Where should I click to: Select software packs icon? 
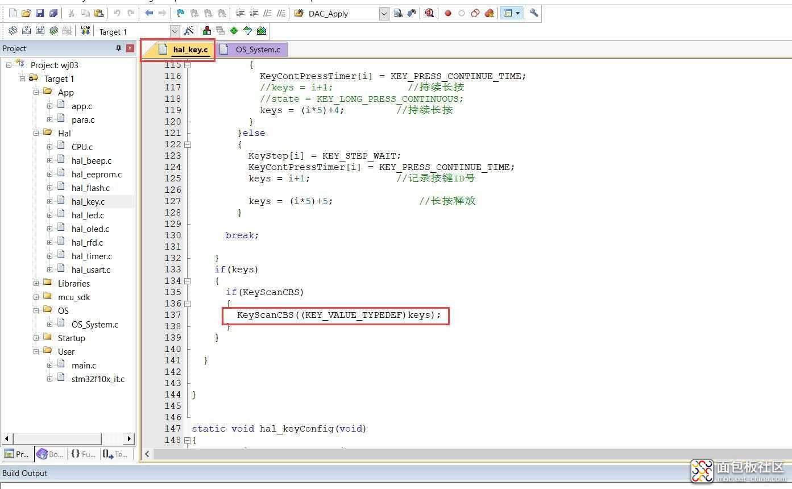click(248, 31)
